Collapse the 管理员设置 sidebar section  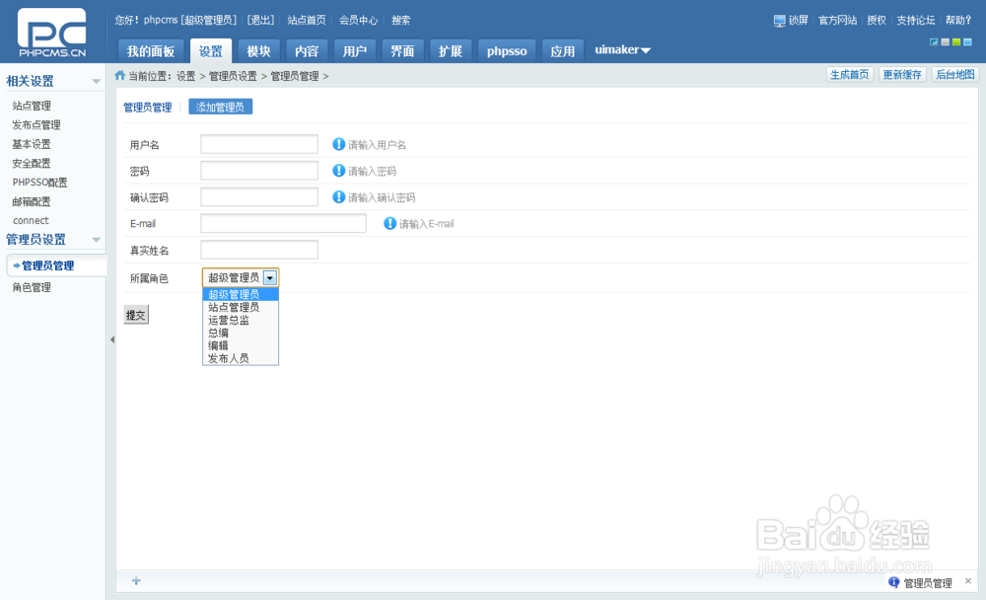coord(96,239)
